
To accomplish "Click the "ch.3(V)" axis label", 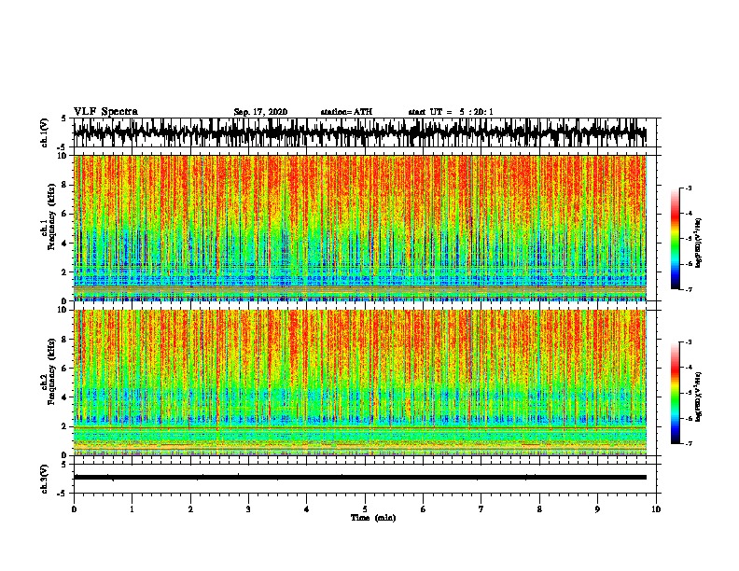I will click(45, 479).
